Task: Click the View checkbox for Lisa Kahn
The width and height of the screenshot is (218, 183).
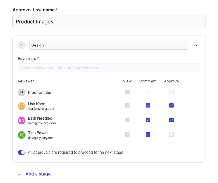Action: [127, 105]
